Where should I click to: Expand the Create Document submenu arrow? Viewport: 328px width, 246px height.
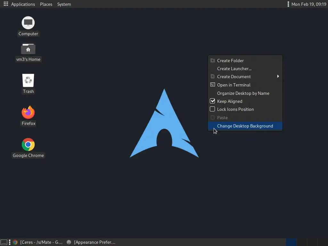pos(278,76)
